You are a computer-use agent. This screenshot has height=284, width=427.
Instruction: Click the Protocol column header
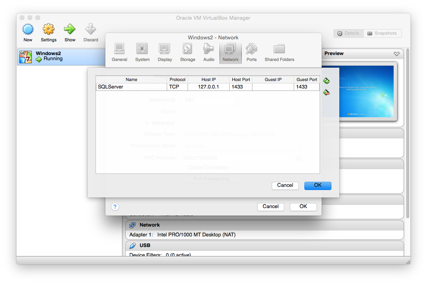[177, 79]
